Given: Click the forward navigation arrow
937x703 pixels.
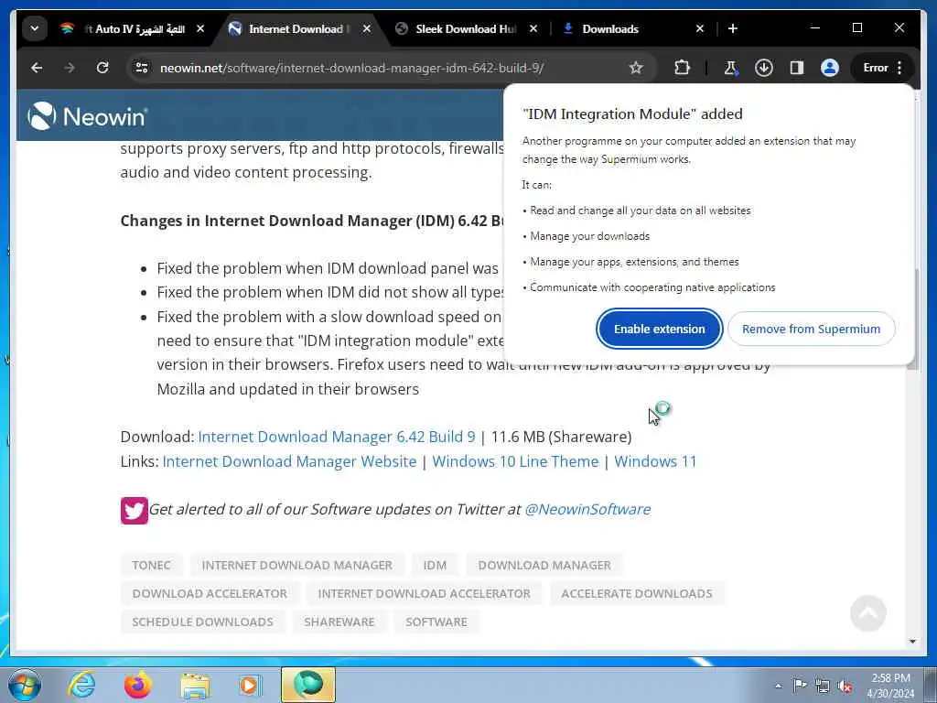Looking at the screenshot, I should (70, 68).
